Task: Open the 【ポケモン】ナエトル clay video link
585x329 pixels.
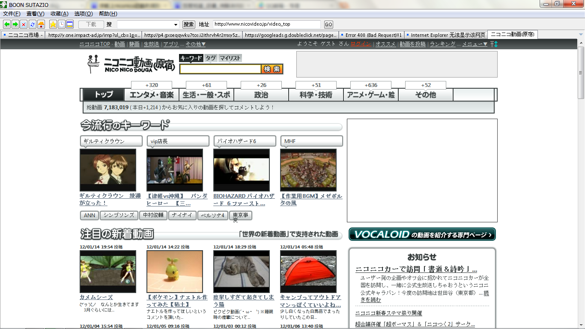Action: click(177, 301)
